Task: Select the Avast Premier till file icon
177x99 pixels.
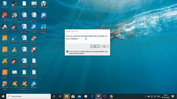Action: 24,86
